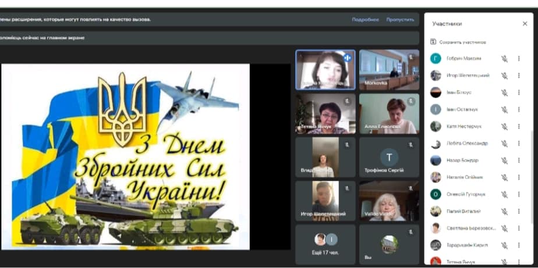This screenshot has height=268, width=538.
Task: Select the Valide video tile
Action: pos(389,201)
